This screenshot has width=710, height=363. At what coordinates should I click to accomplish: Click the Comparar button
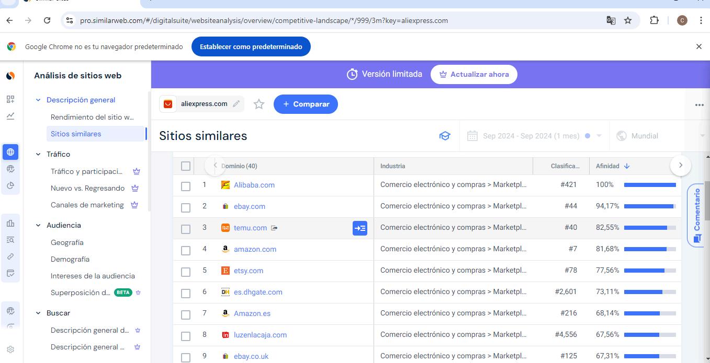(306, 104)
